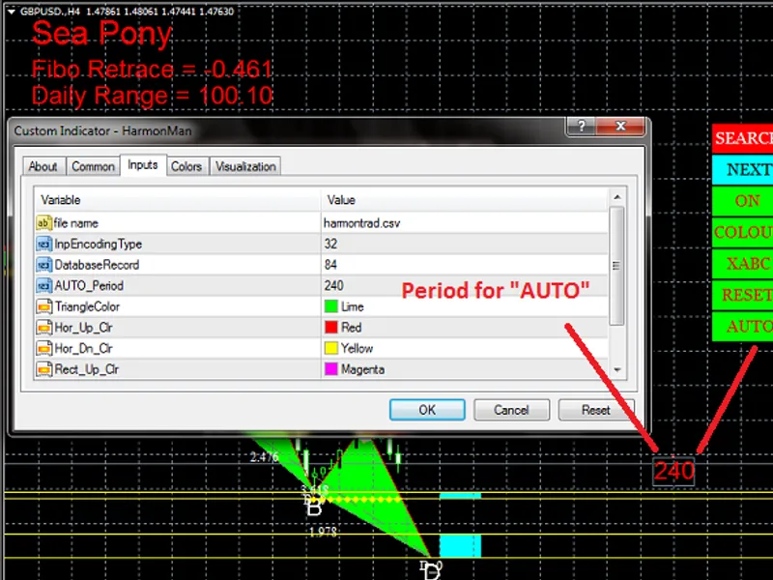
Task: Click the TriangleColor color type icon
Action: (x=43, y=306)
